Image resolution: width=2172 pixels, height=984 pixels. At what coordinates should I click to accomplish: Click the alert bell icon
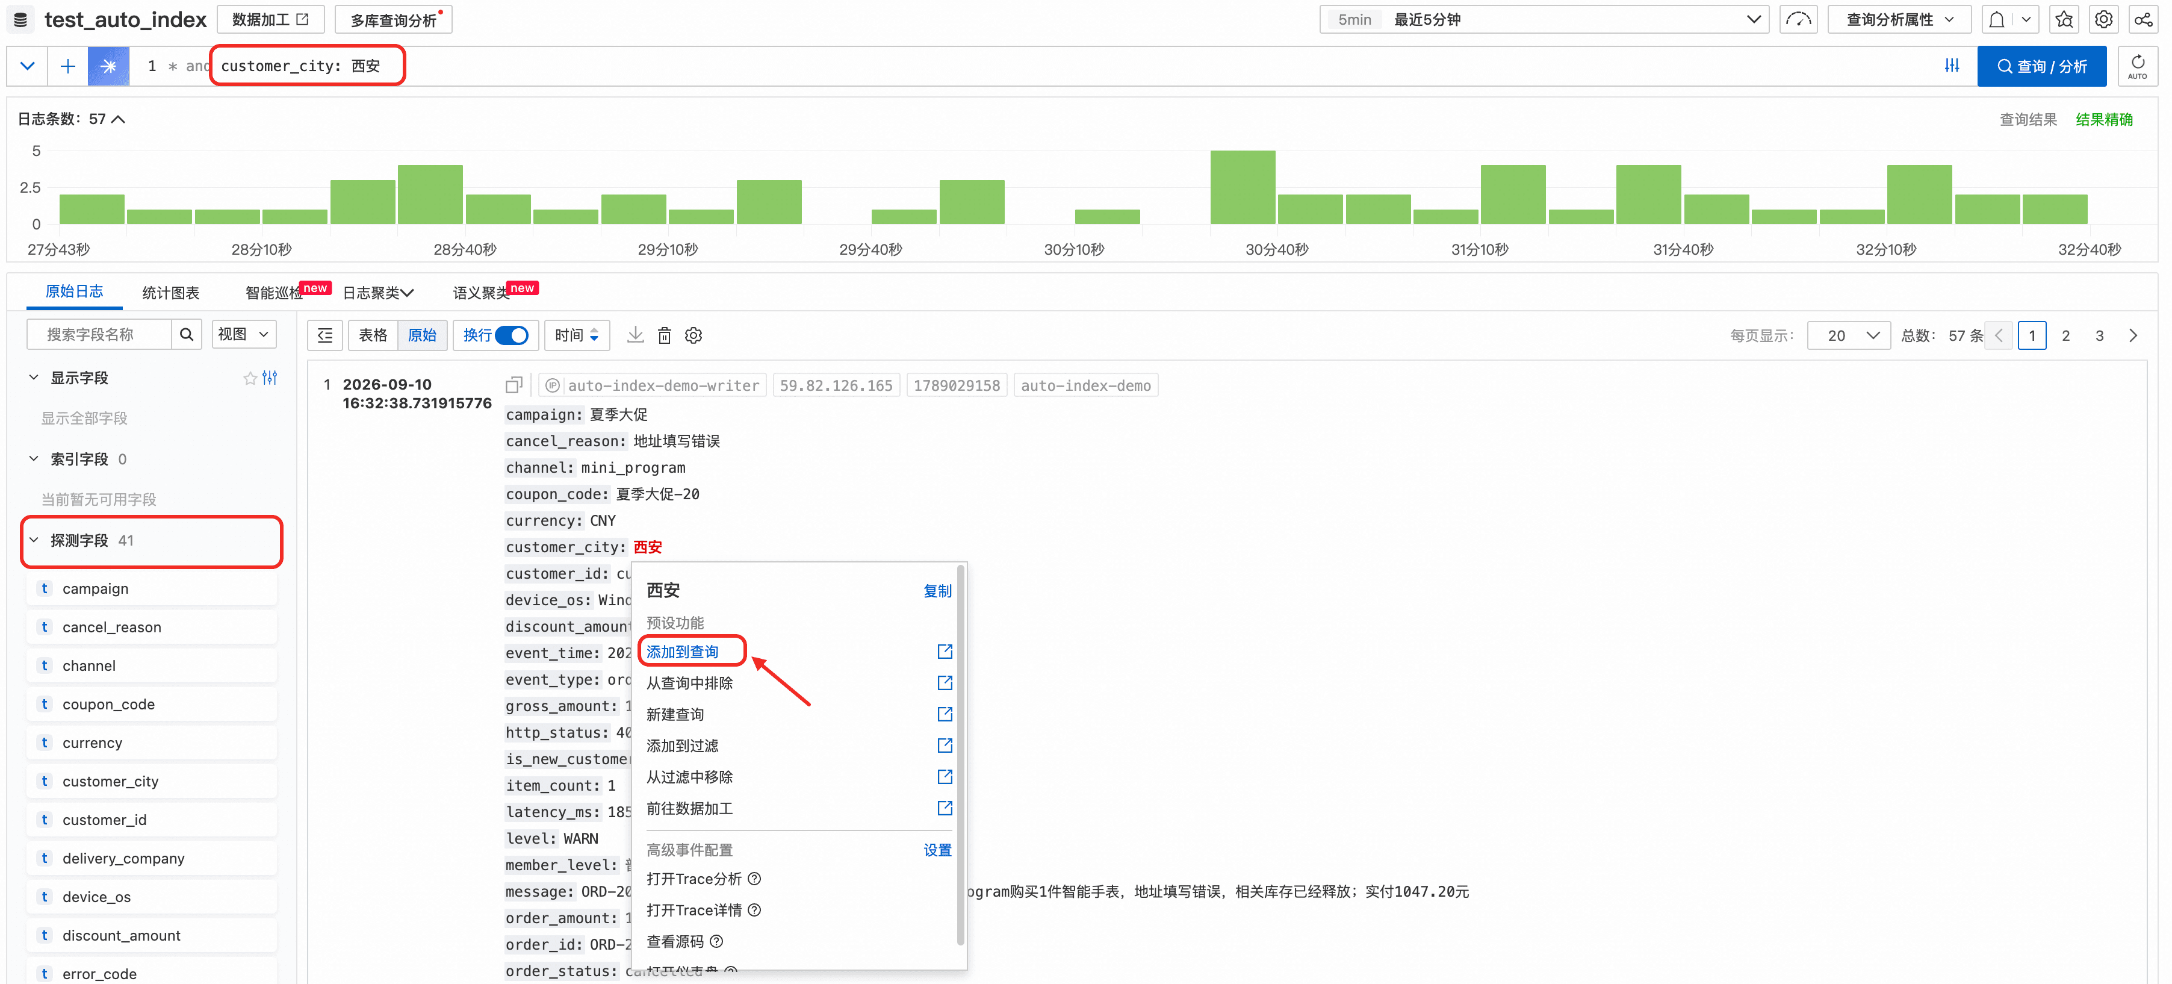click(1997, 19)
